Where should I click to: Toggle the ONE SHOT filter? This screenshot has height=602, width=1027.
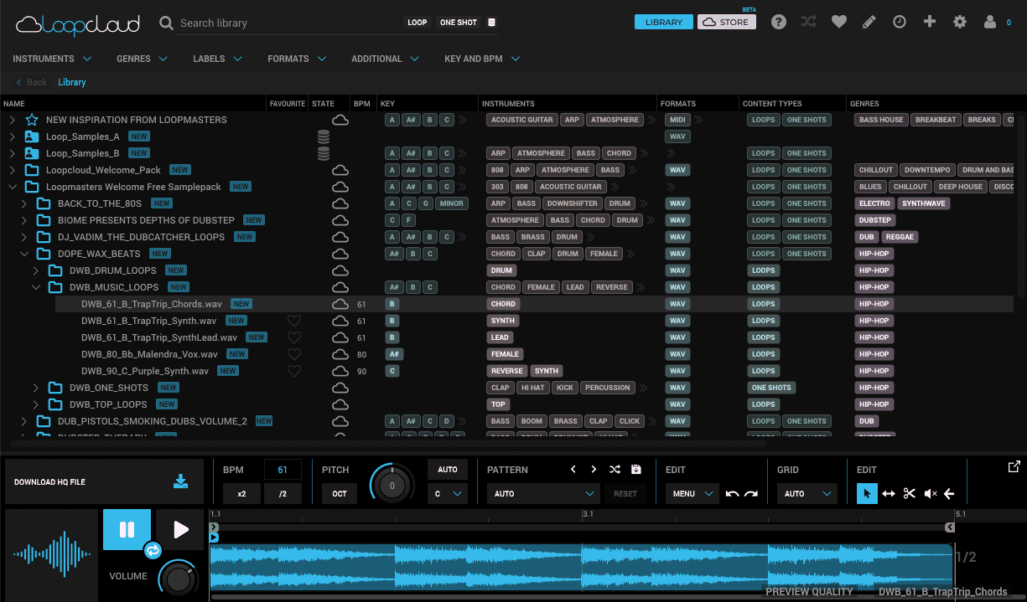459,23
